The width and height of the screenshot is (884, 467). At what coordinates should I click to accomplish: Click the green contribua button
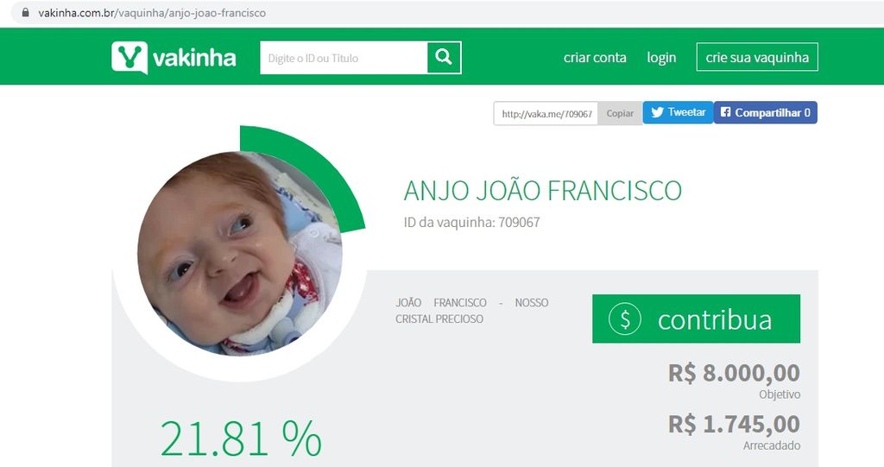pos(697,319)
